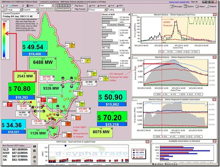Screen dimensions: 220x167
Task: Close the Available Generation vs Demand panel
Action: pos(215,141)
